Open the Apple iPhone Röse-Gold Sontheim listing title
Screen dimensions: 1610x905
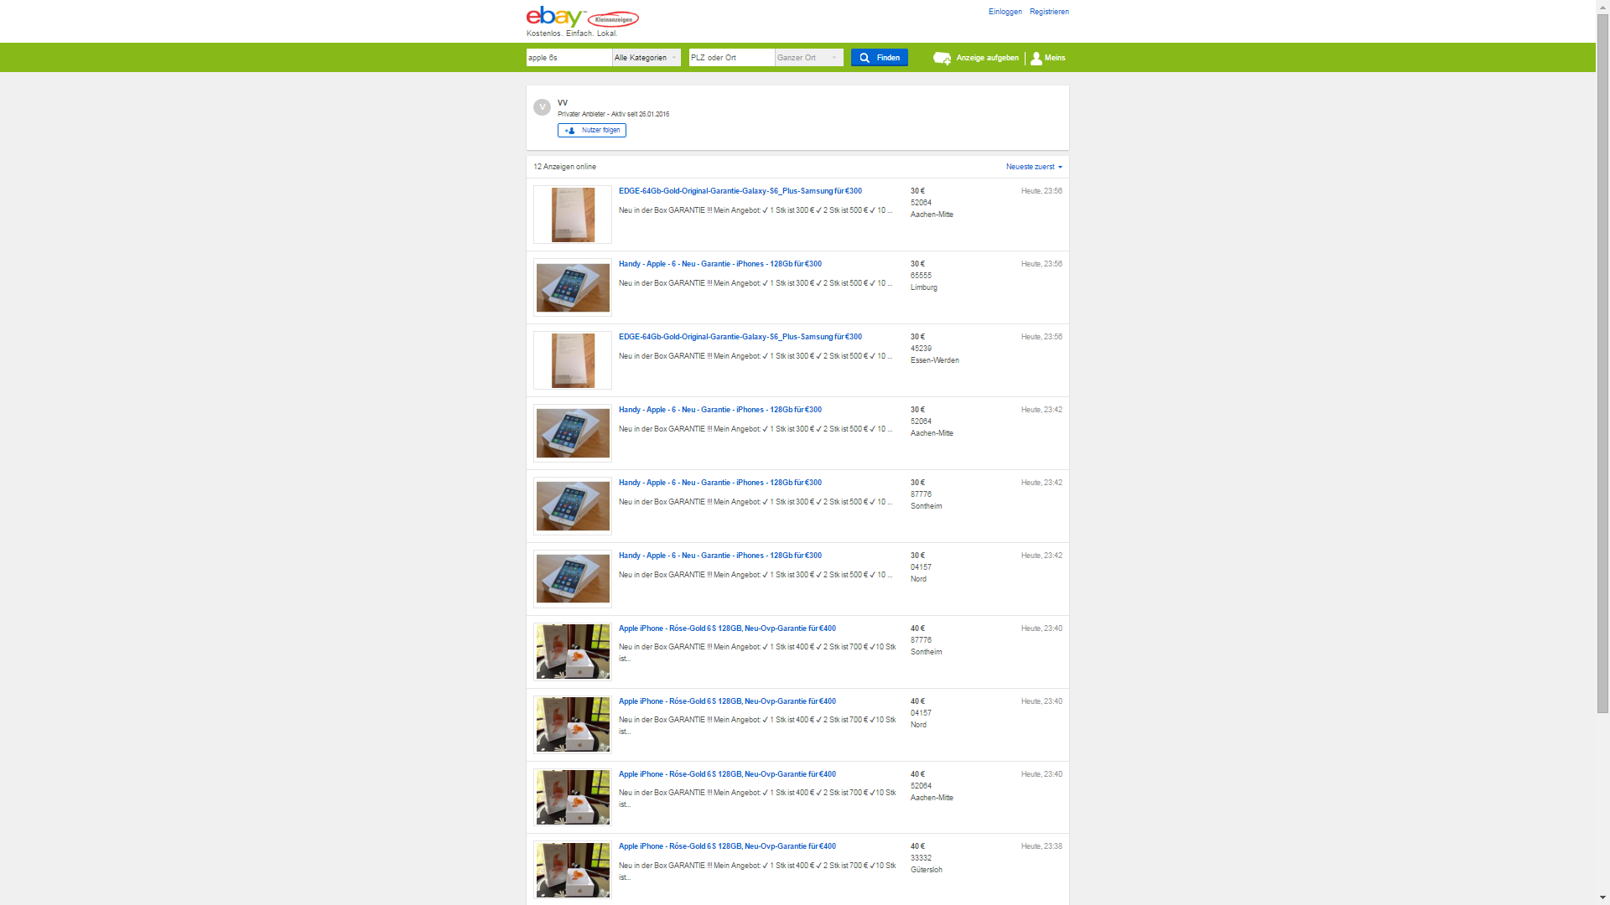727,628
